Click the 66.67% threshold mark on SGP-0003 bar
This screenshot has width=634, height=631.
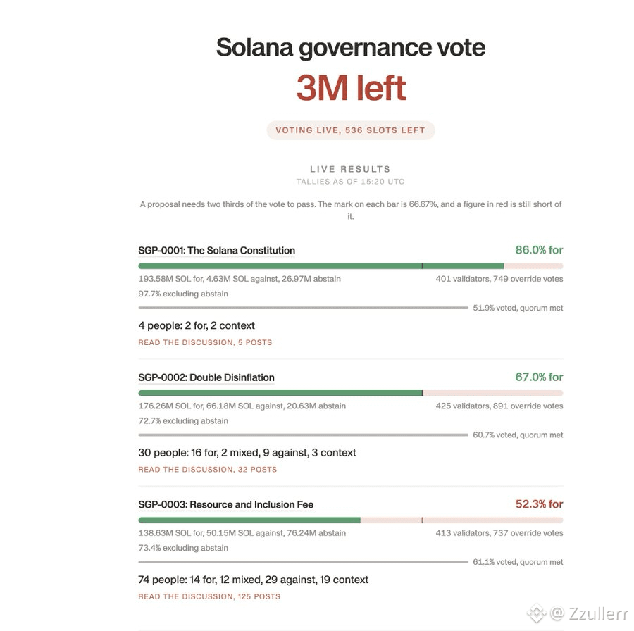(x=422, y=520)
